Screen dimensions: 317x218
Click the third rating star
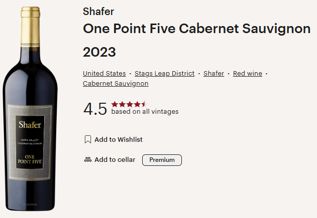tap(129, 104)
